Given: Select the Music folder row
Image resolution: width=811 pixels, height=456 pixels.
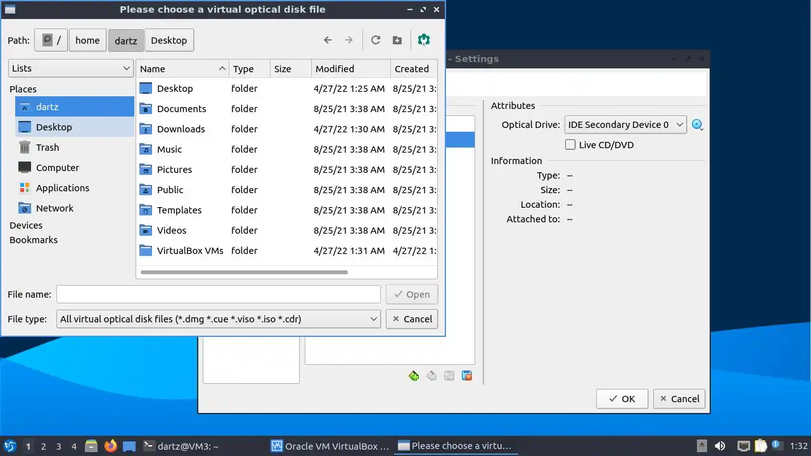Looking at the screenshot, I should [286, 149].
